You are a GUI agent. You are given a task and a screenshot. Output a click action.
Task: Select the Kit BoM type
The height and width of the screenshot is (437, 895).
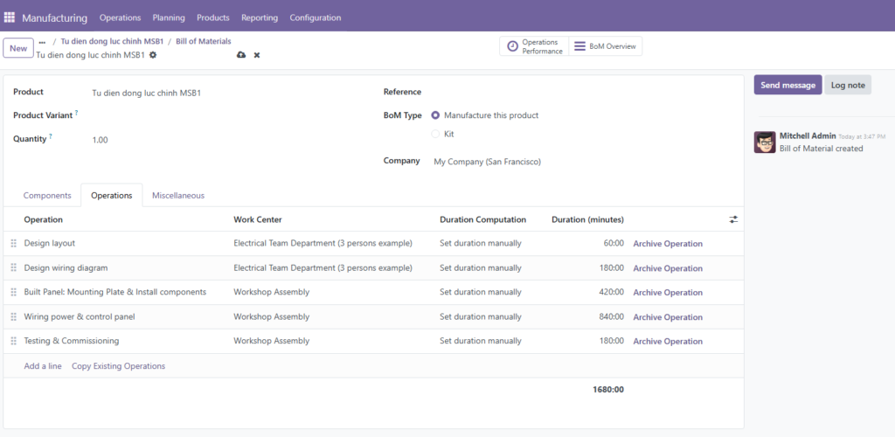pyautogui.click(x=436, y=135)
